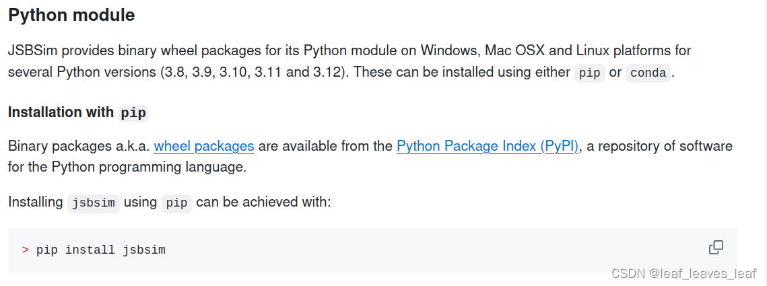Click the "pip install jsbsim" command text
The width and height of the screenshot is (767, 286).
[x=101, y=250]
